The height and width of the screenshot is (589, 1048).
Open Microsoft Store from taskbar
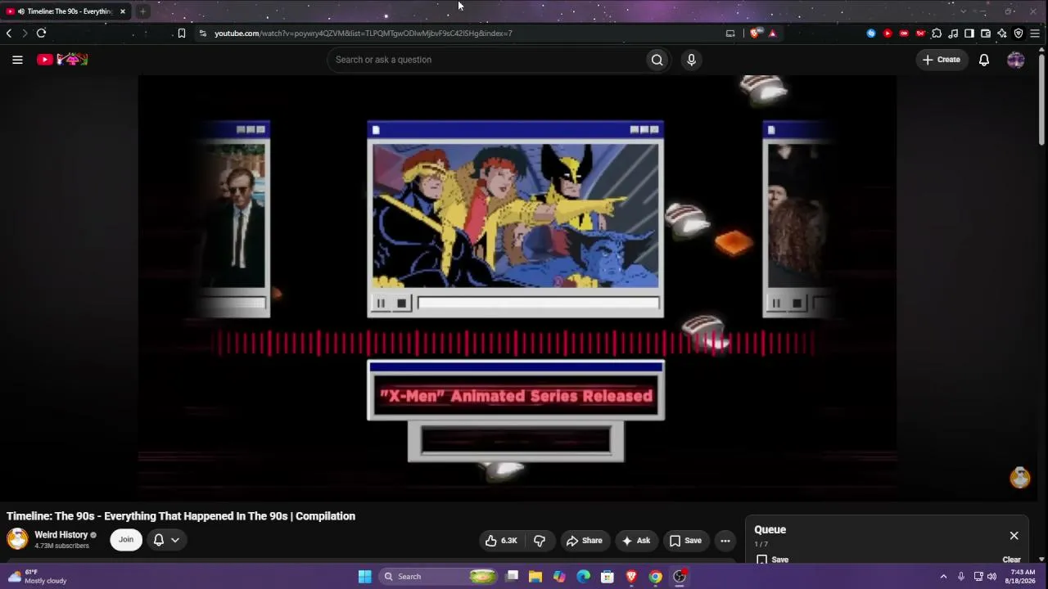pos(608,577)
